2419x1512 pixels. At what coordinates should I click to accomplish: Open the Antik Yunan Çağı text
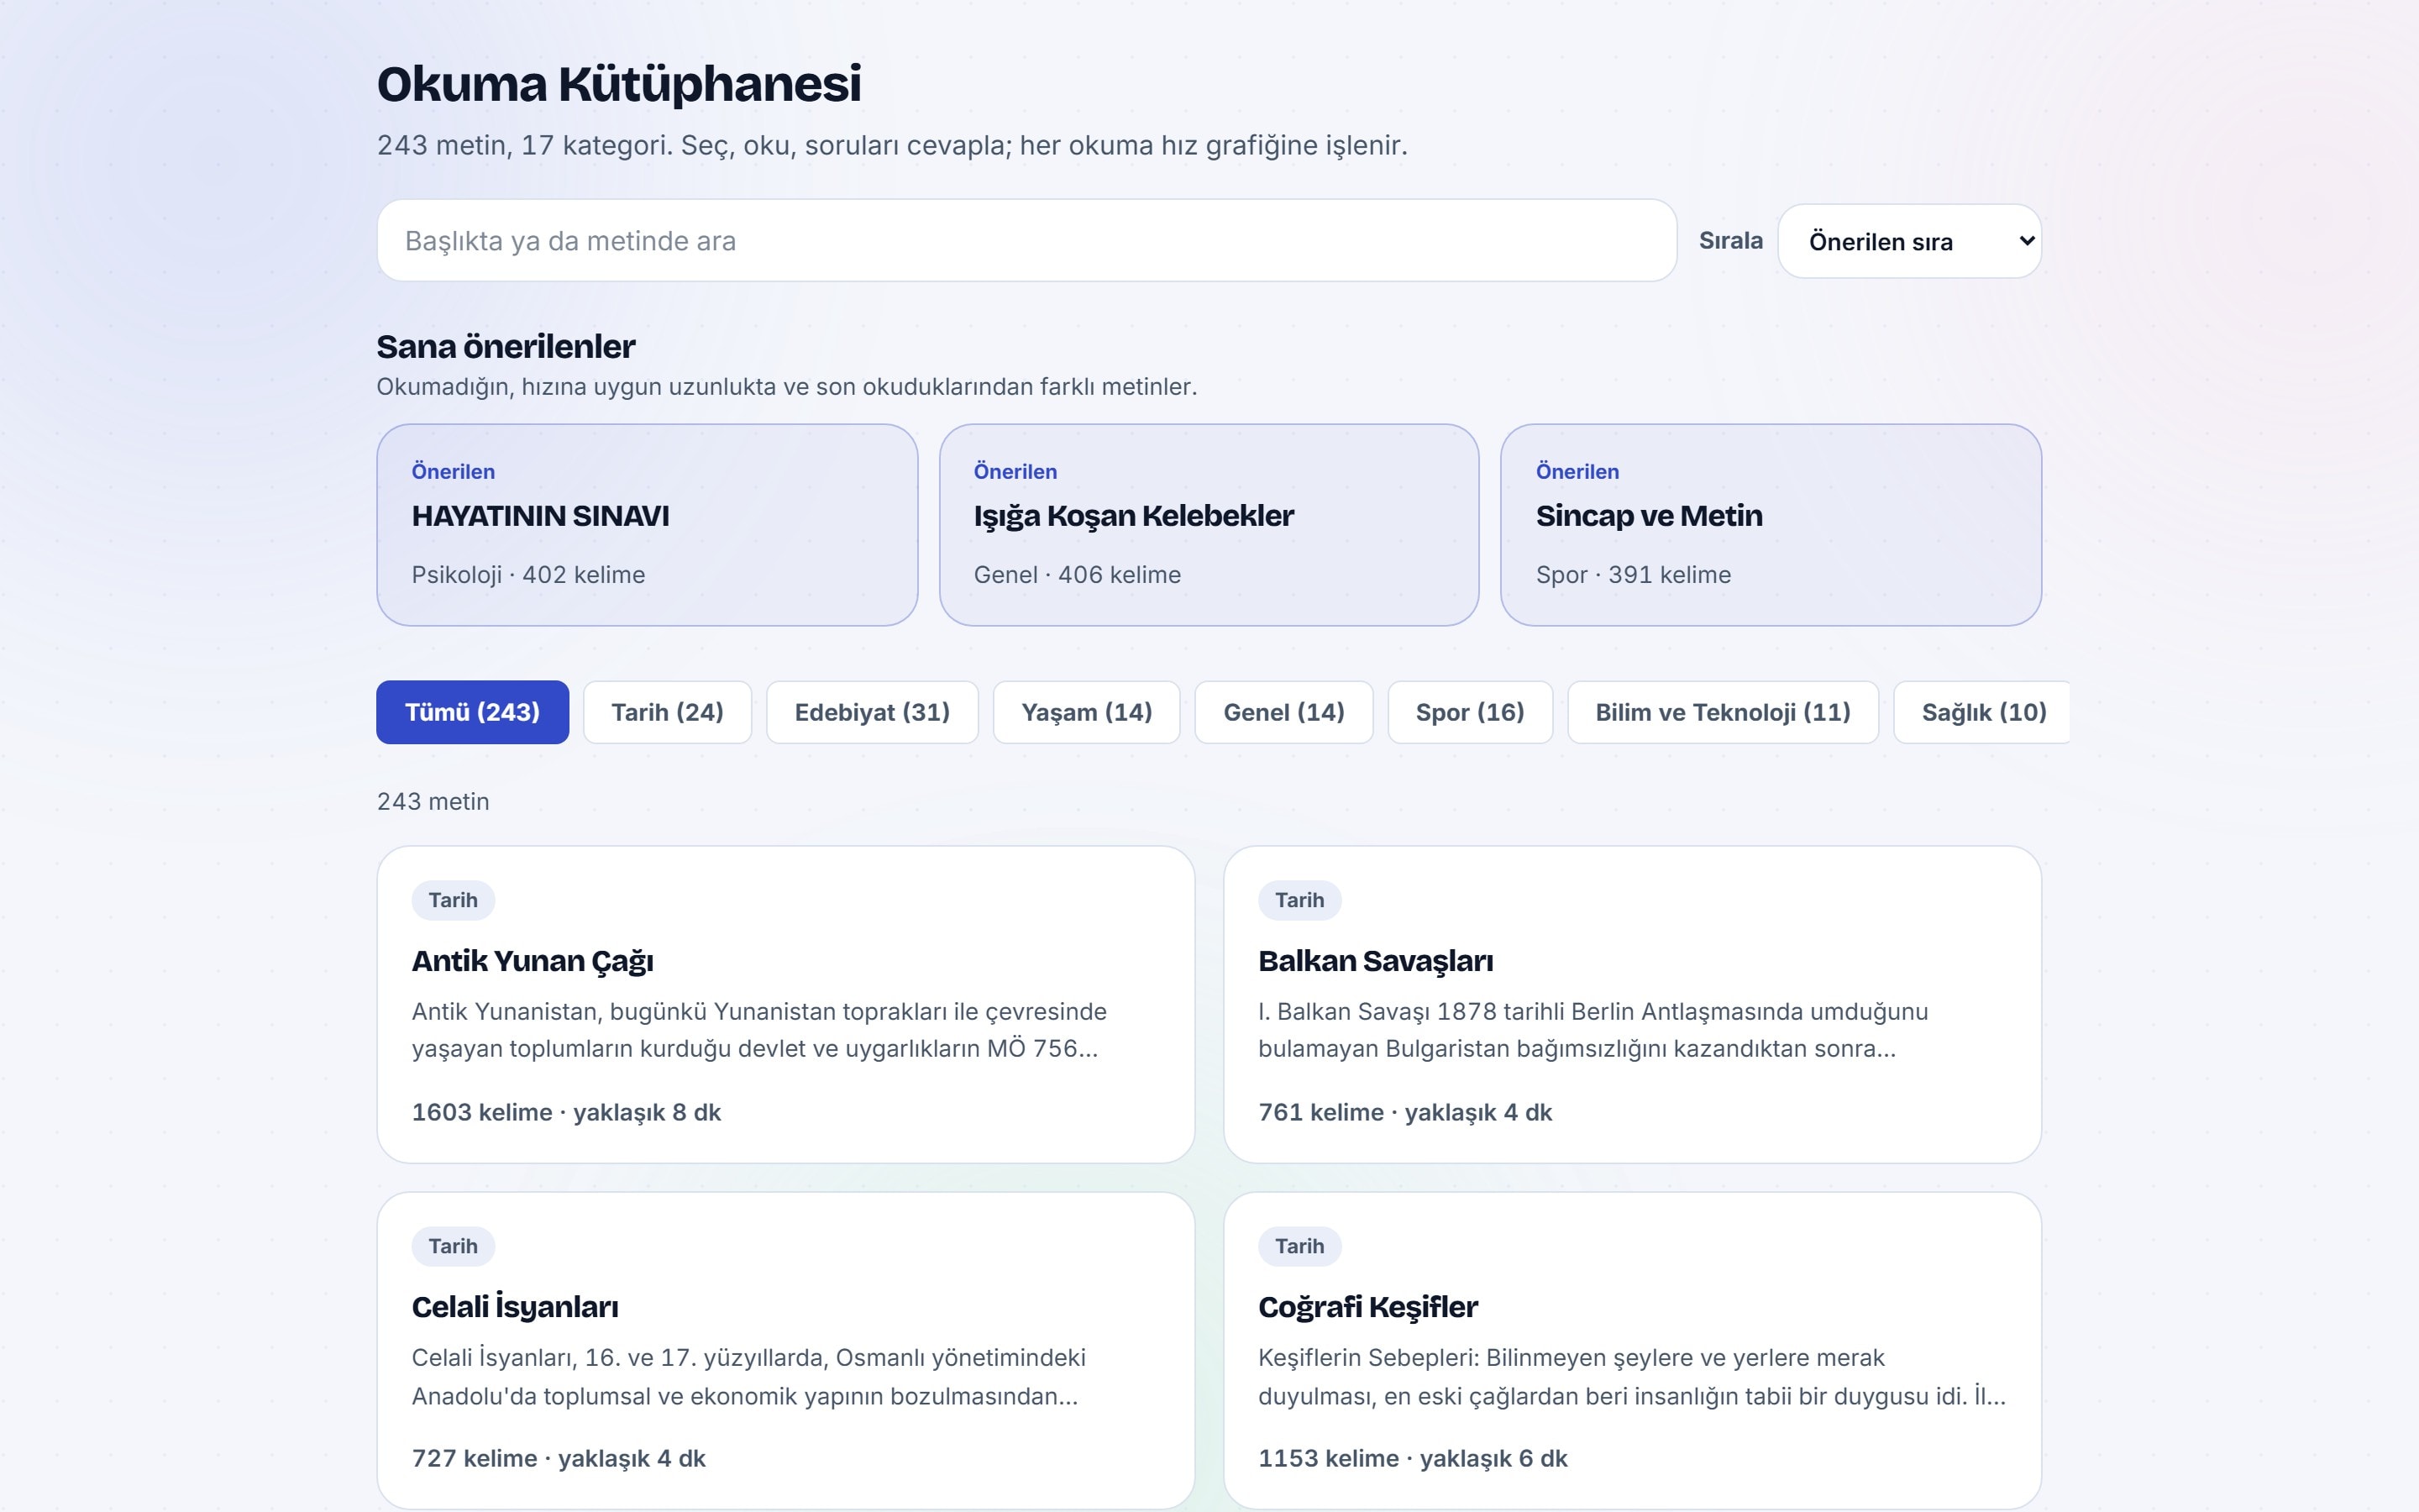[x=785, y=1004]
